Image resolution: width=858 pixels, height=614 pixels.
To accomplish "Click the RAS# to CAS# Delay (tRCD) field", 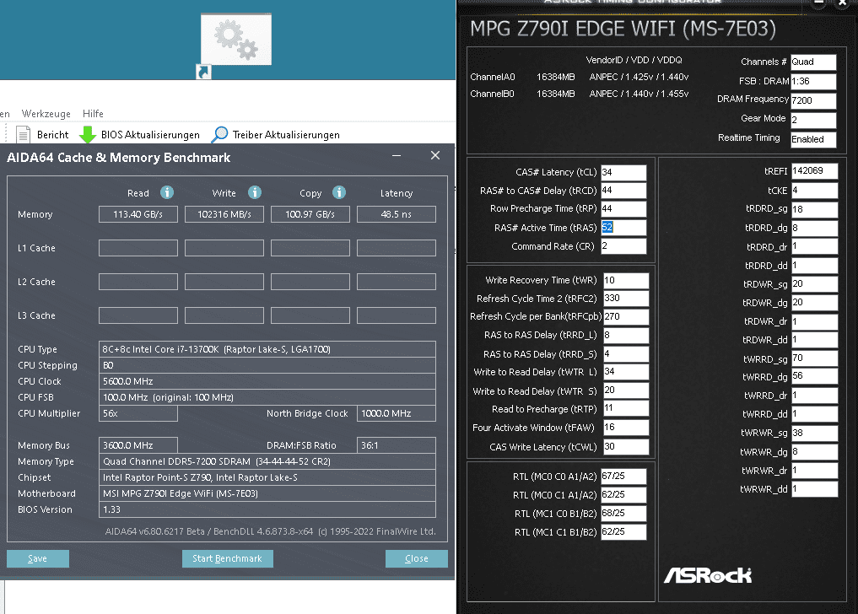I will pyautogui.click(x=623, y=191).
